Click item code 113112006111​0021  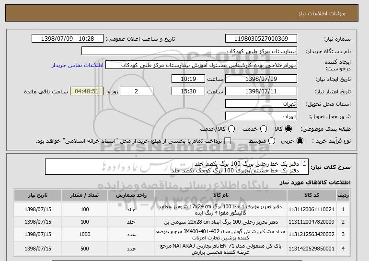311,209
